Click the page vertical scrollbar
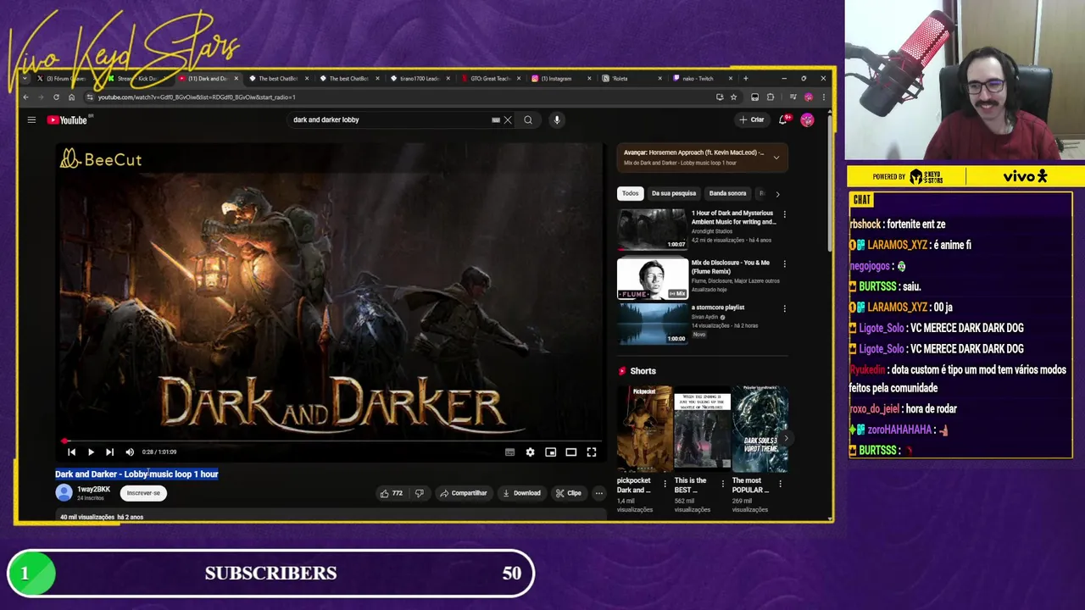Screen dimensions: 1085x610 [x=829, y=182]
